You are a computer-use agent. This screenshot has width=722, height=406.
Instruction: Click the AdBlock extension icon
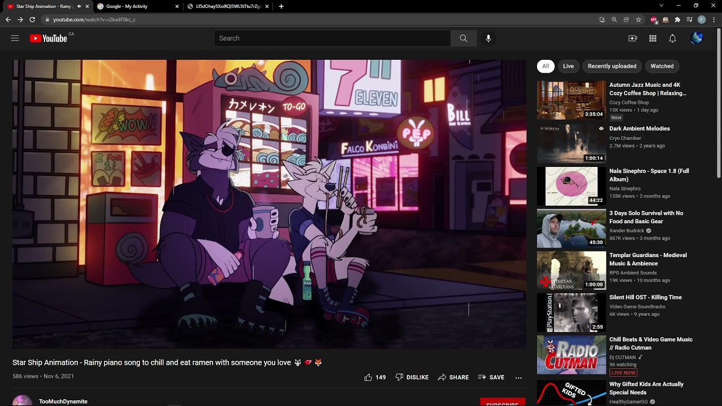coord(654,19)
